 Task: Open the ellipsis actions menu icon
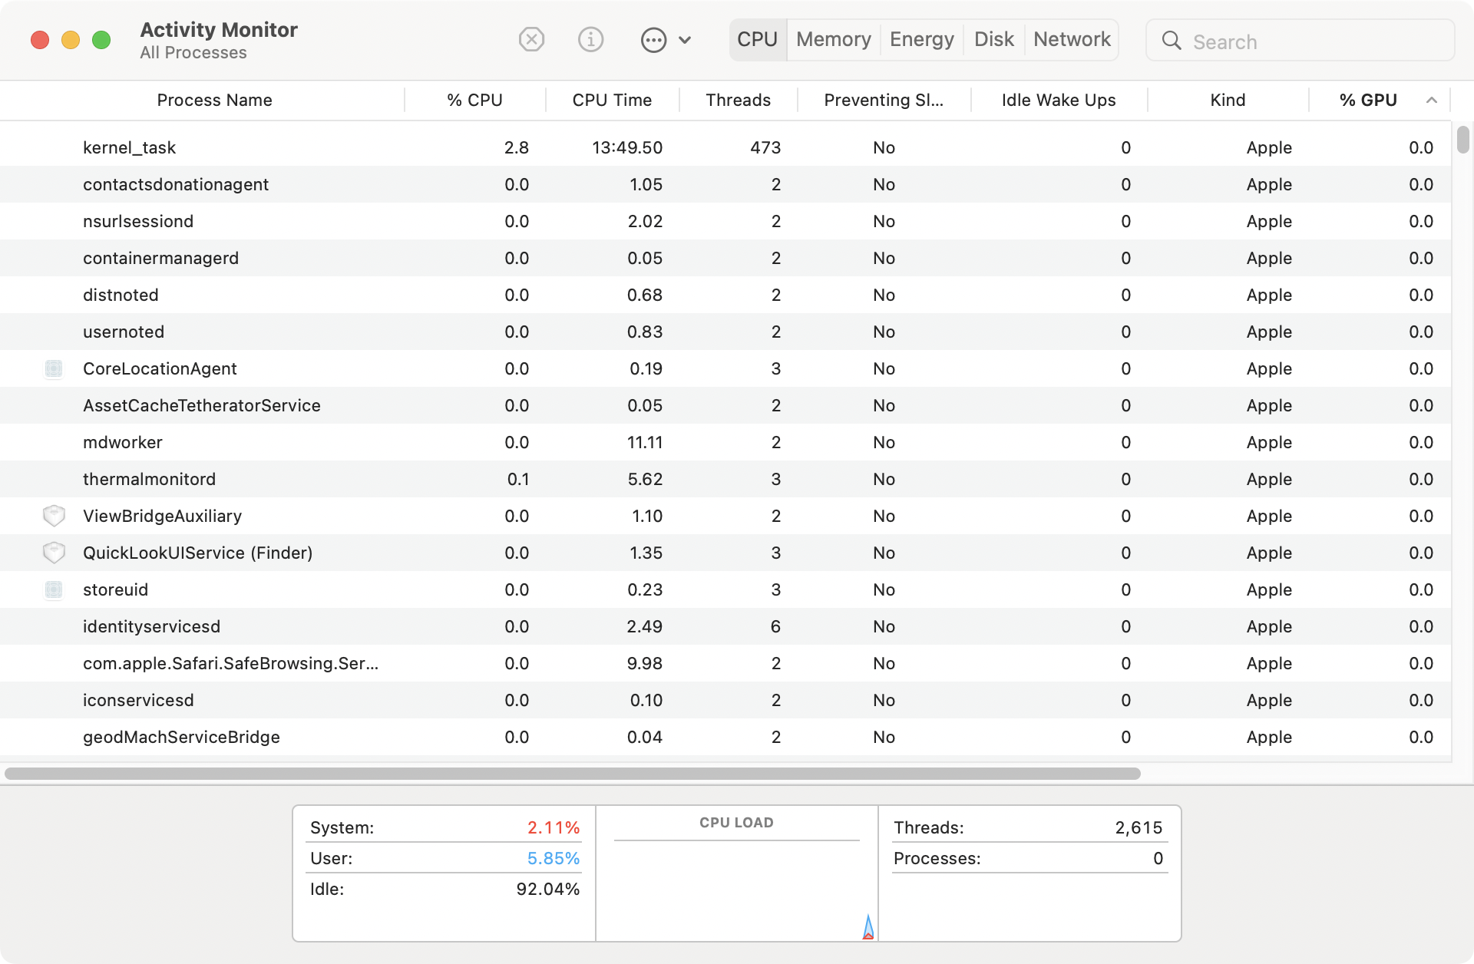coord(653,40)
